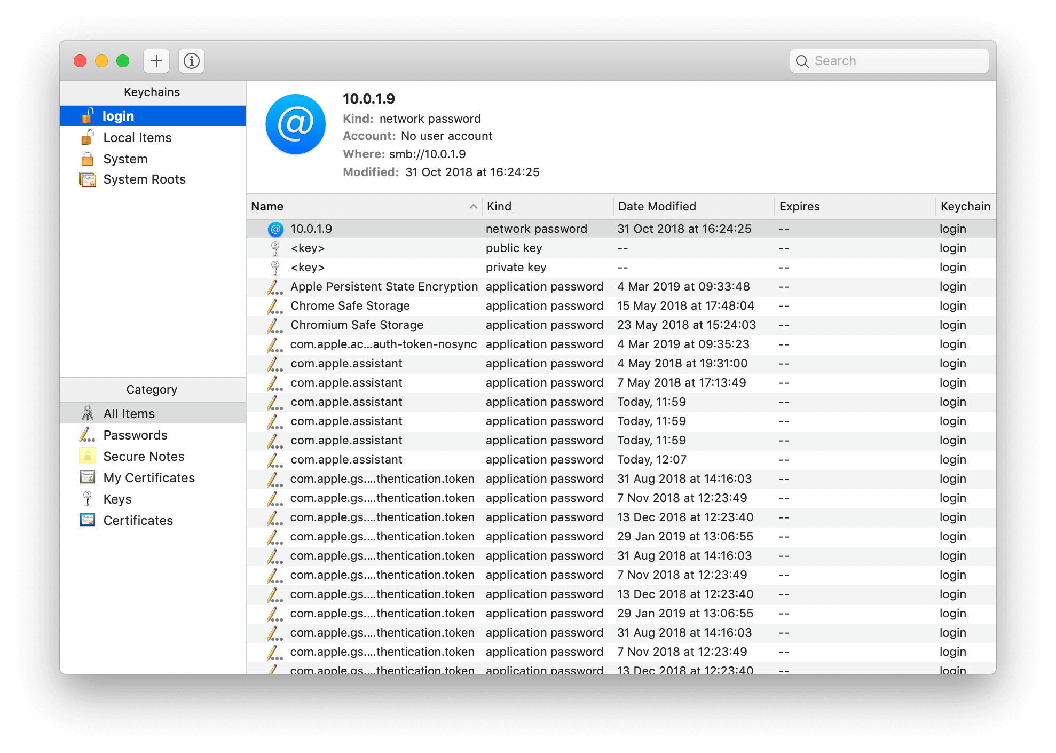Select the login keychain icon
The image size is (1056, 753).
[x=87, y=116]
